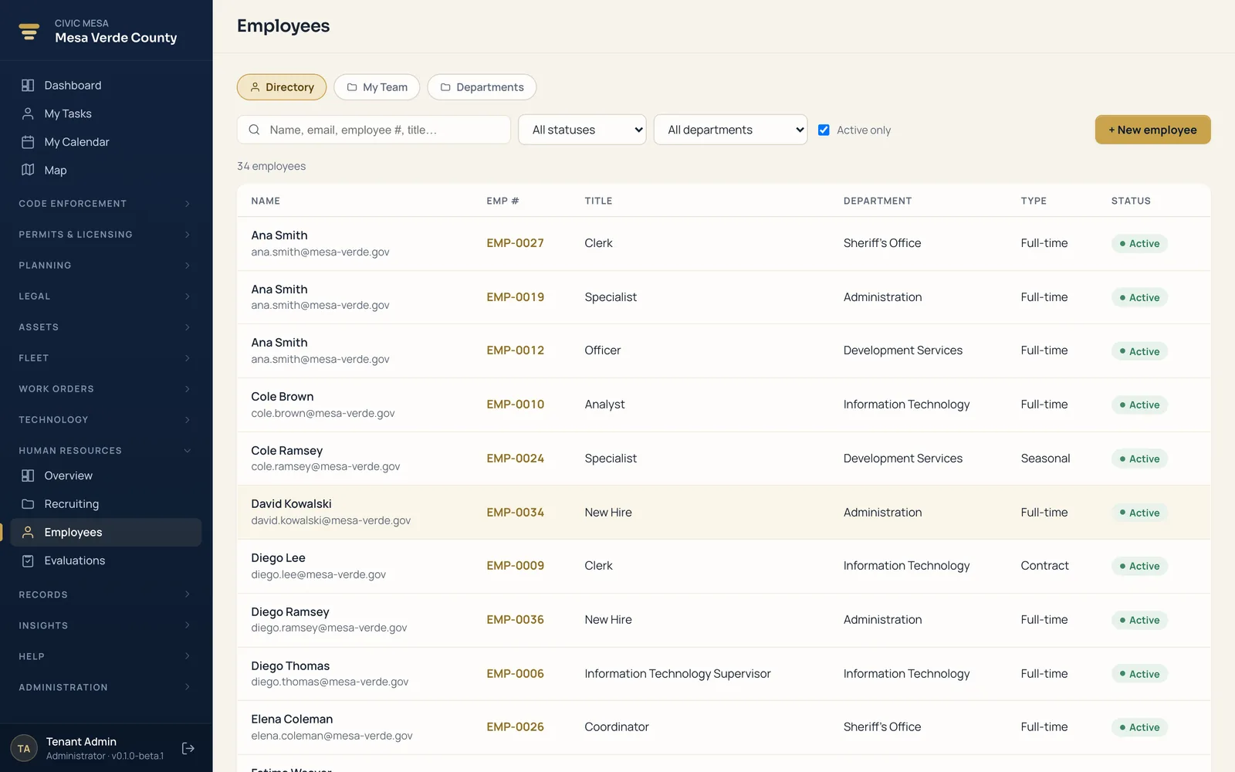Viewport: 1235px width, 772px height.
Task: Open employee EMP-0006 link
Action: point(515,674)
